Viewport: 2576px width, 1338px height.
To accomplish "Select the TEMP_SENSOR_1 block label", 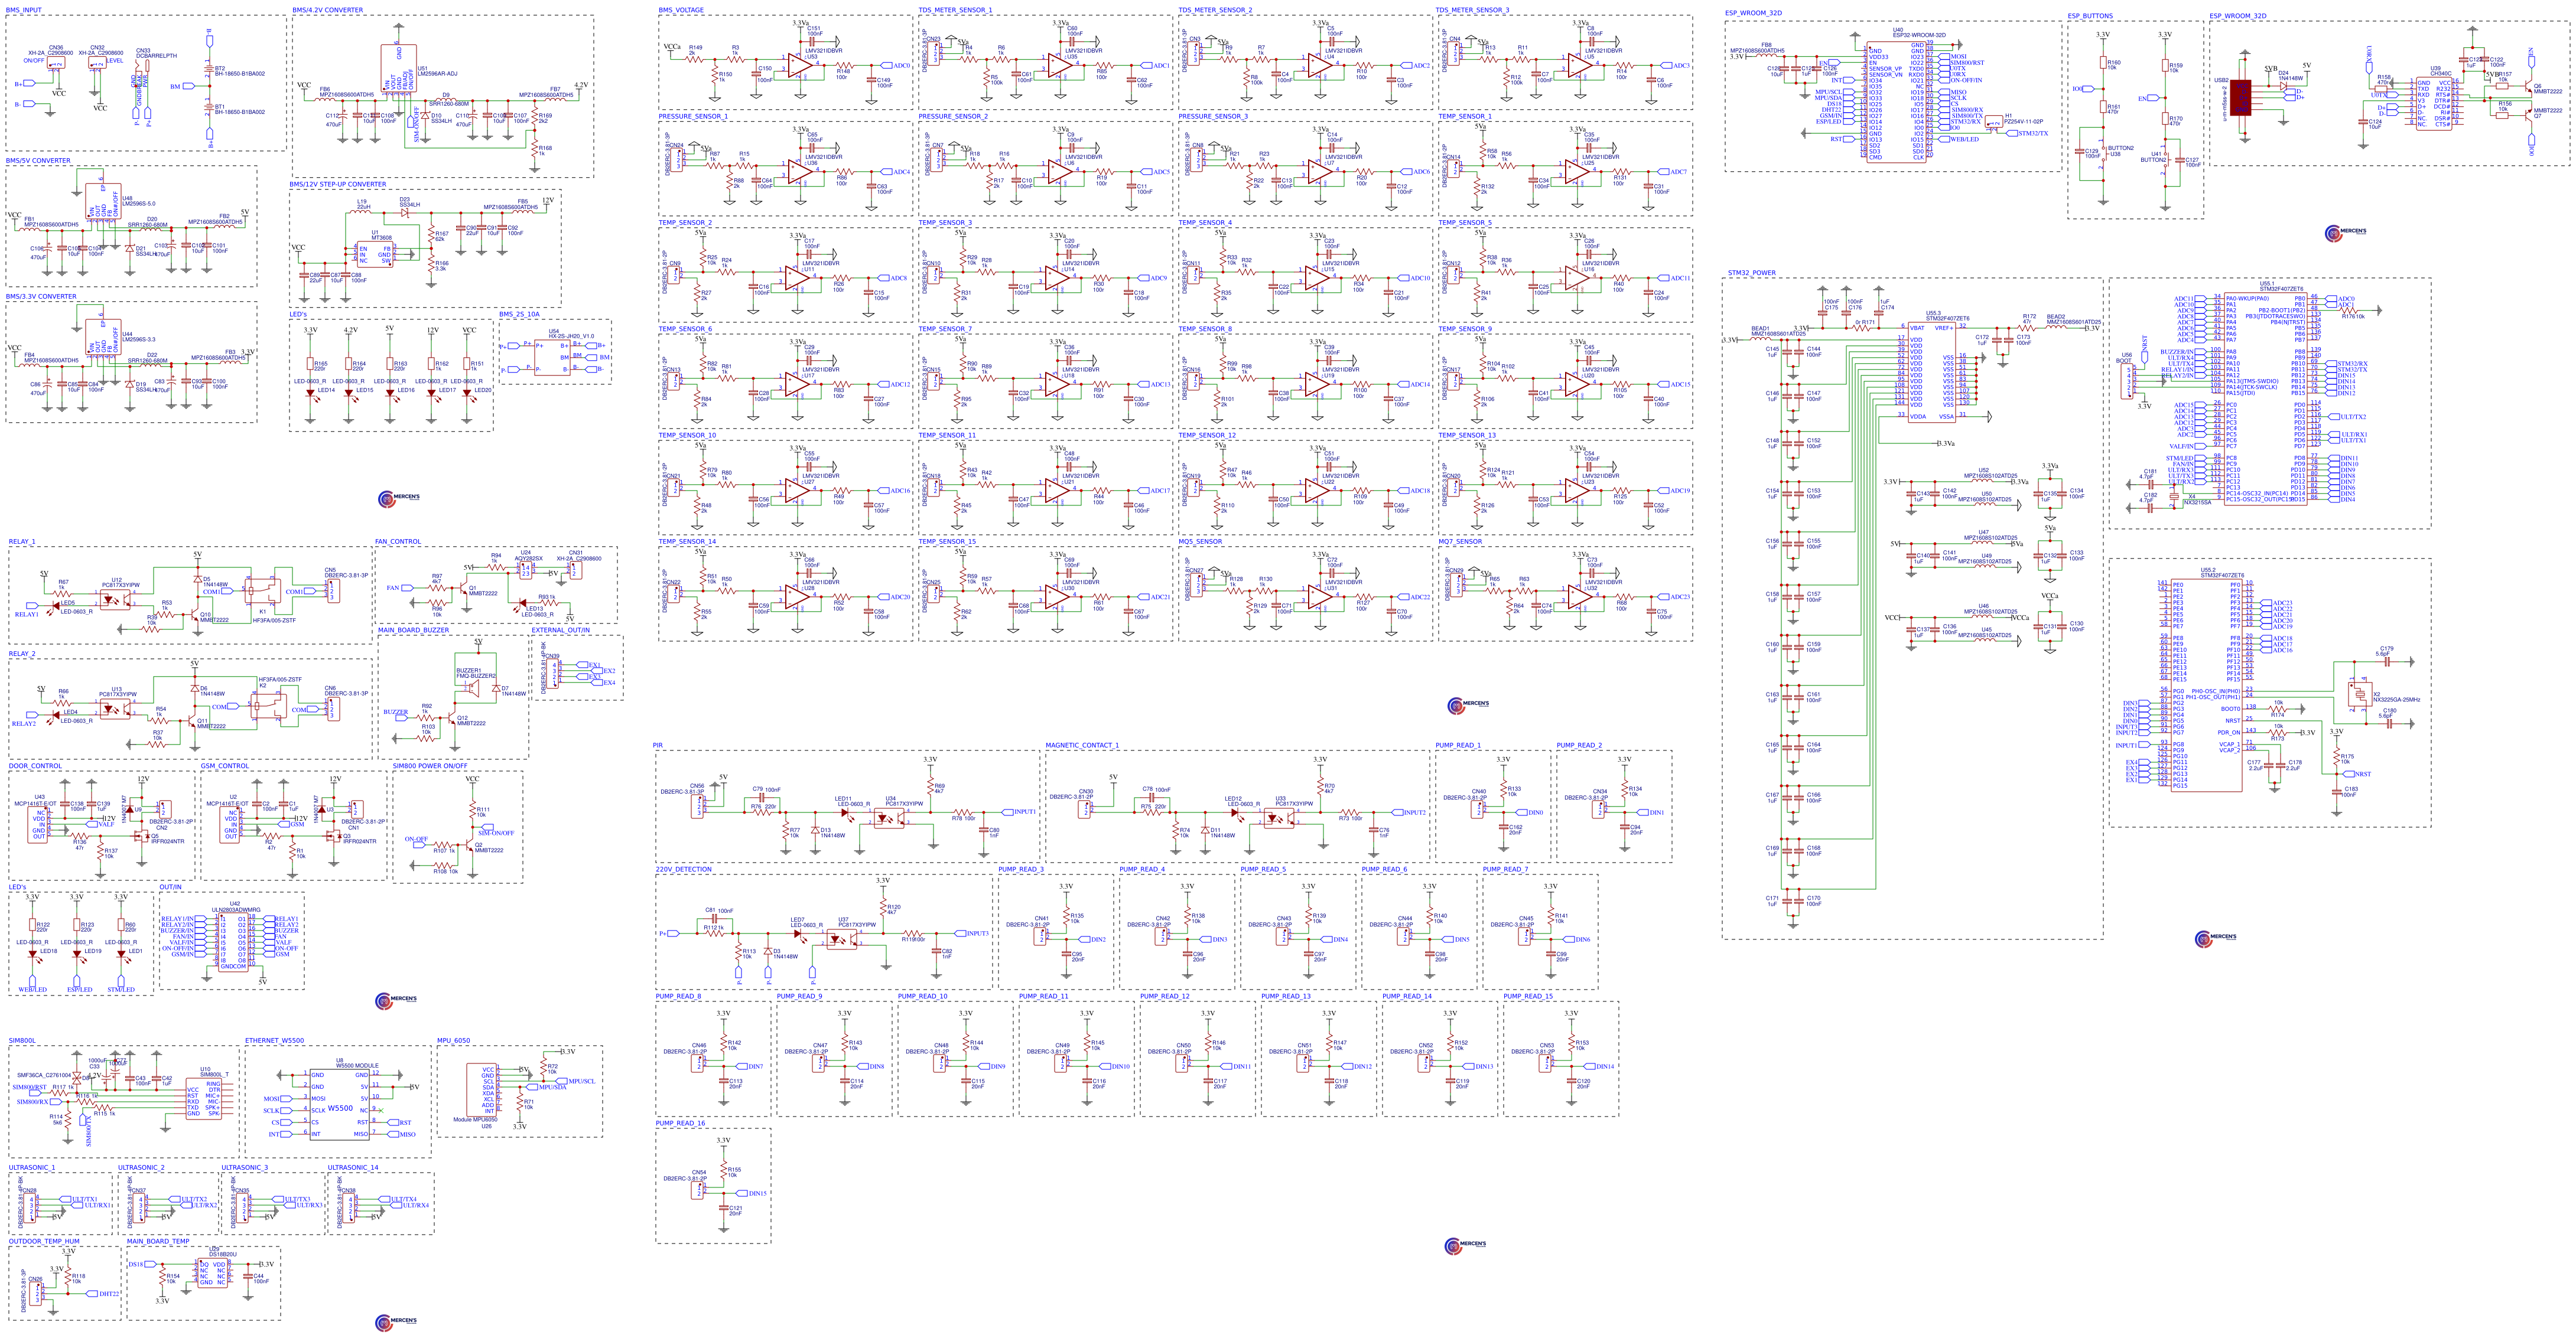I will 1465,116.
